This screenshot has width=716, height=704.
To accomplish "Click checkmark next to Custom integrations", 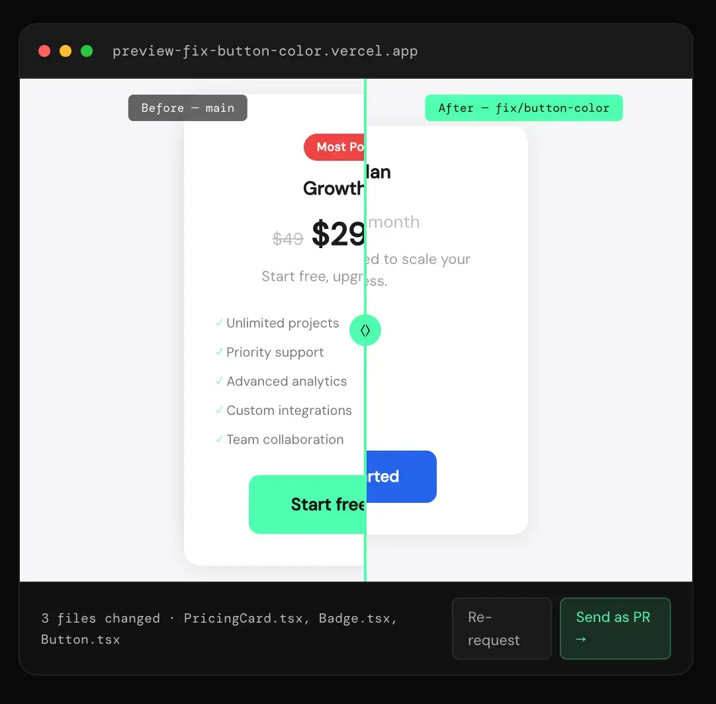I will [x=219, y=410].
